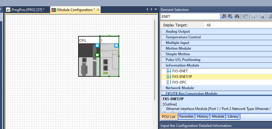Viewport: 272px width, 129px height.
Task: Click the blue square on CPU module
Action: pos(97,45)
